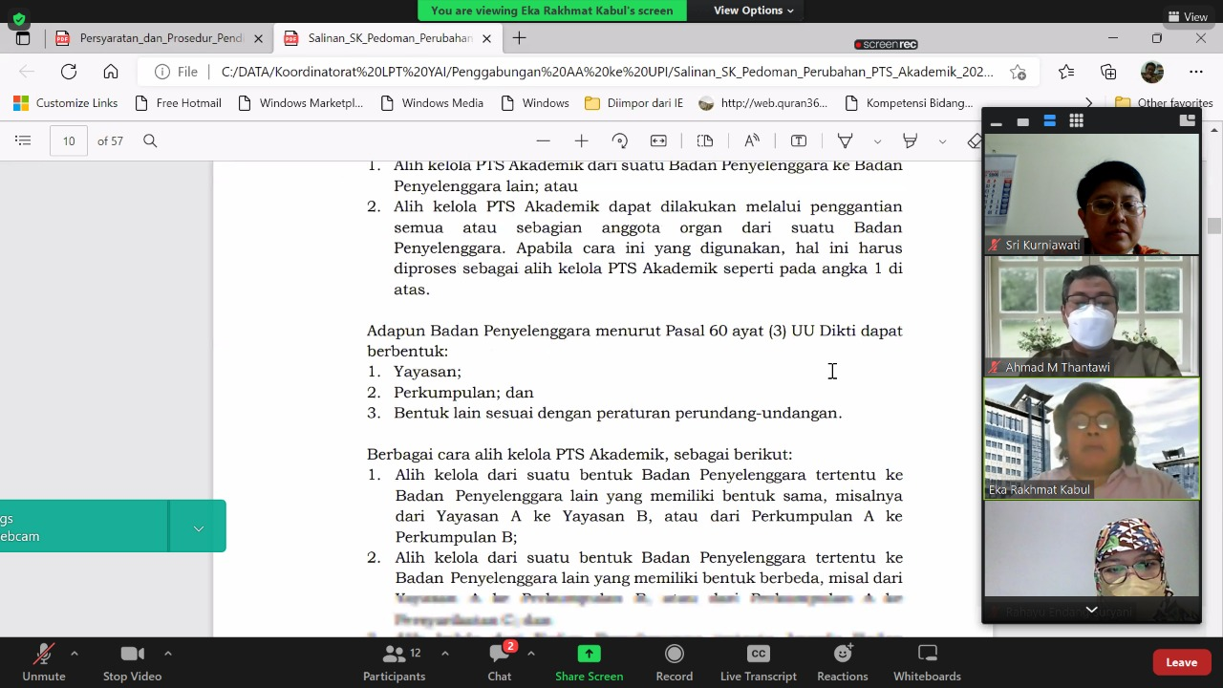Start Zoom recording
The width and height of the screenshot is (1223, 688).
coord(675,662)
